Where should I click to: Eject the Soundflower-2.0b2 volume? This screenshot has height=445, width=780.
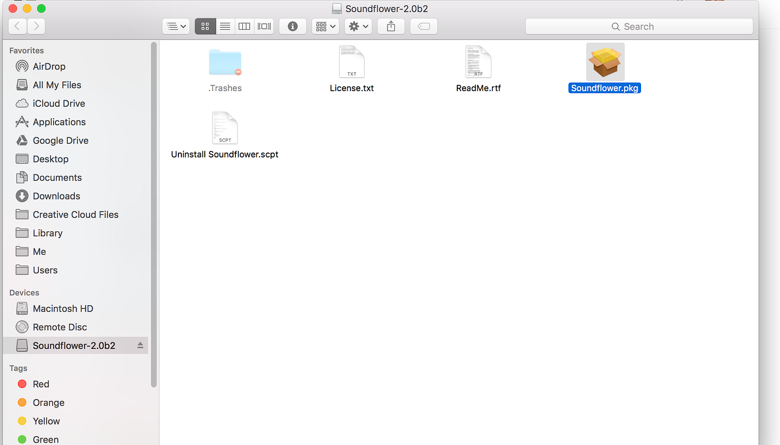click(x=140, y=346)
